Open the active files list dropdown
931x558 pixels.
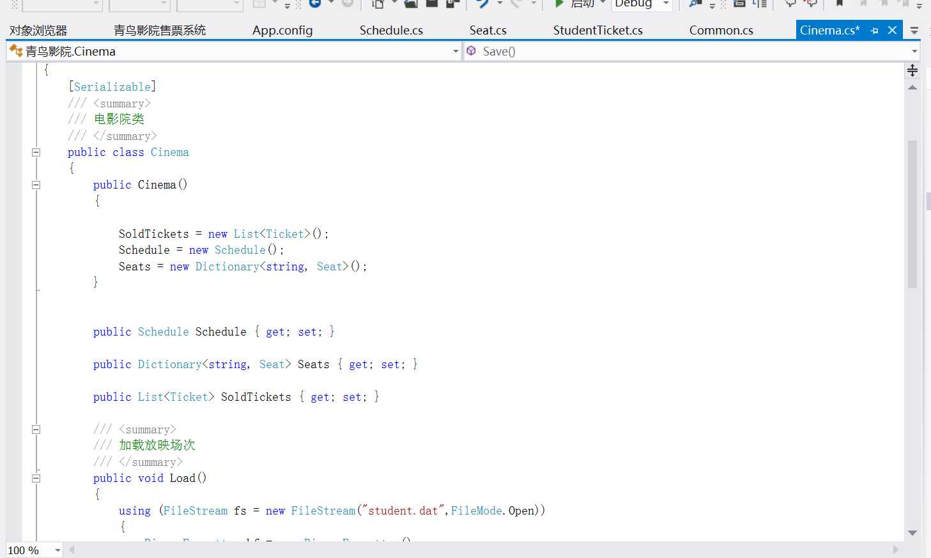[x=914, y=30]
